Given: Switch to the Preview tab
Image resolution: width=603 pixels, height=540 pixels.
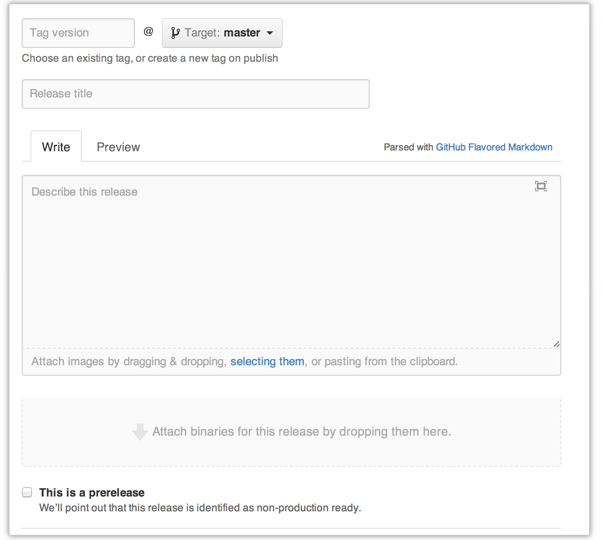Looking at the screenshot, I should [x=118, y=147].
